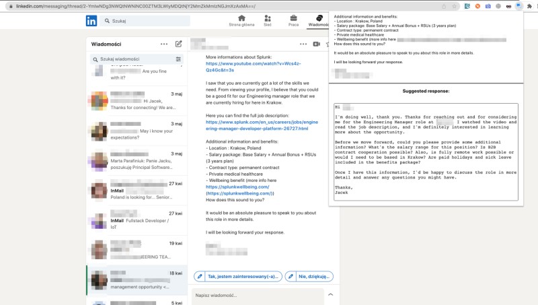The width and height of the screenshot is (538, 305).
Task: Open InMail 'Fullstack Developer / IoT' conversation
Action: pos(137,220)
